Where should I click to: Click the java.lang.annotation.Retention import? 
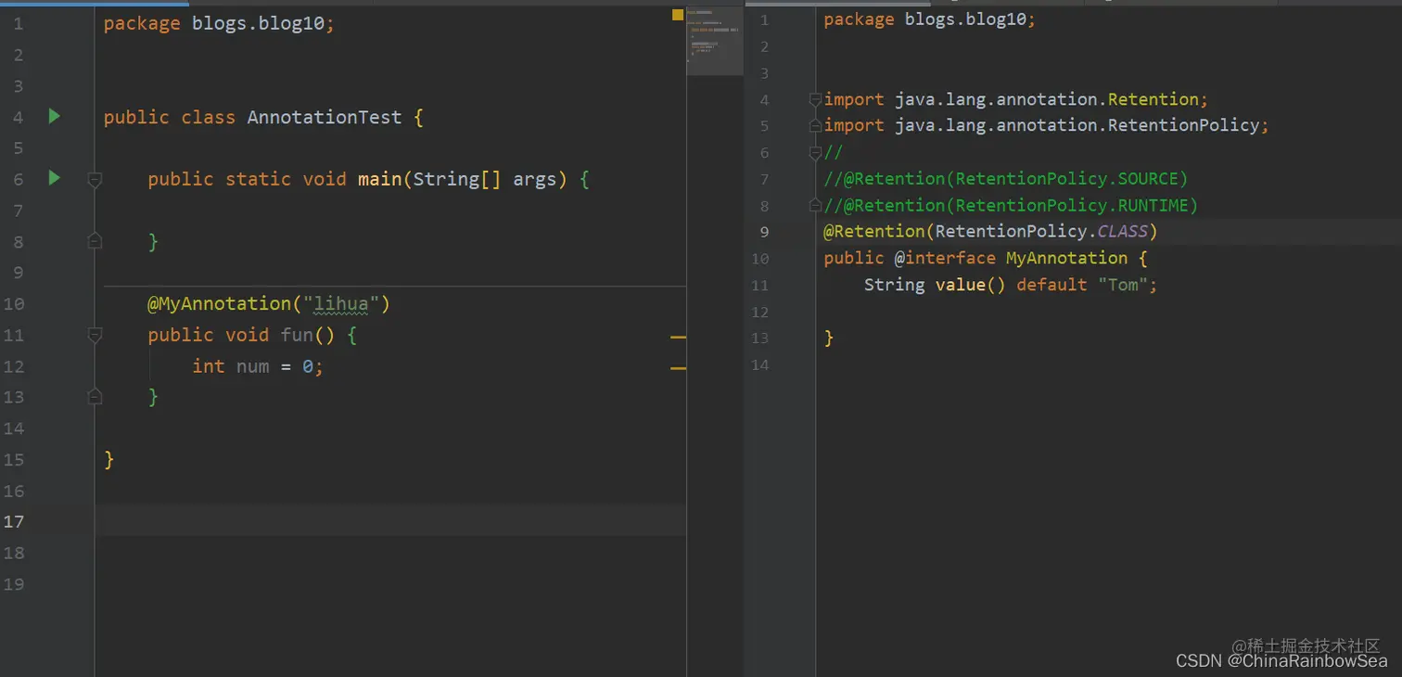tap(1046, 99)
